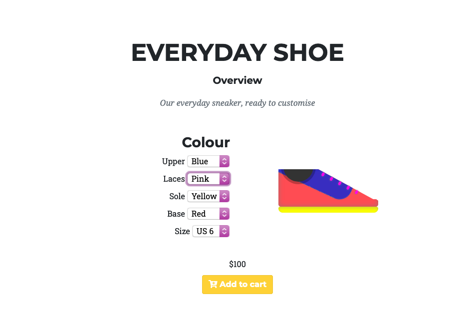Screen dimensions: 474x325
Task: Open the Size dropdown showing US 6
Action: point(211,232)
